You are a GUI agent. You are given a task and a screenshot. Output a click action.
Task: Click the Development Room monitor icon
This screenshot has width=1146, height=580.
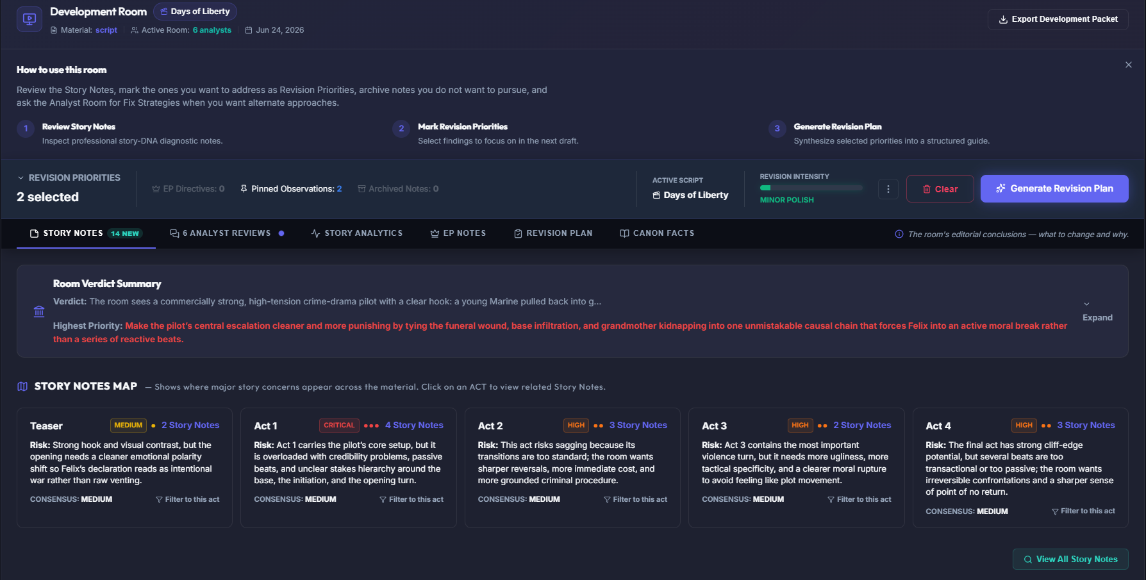click(x=29, y=19)
